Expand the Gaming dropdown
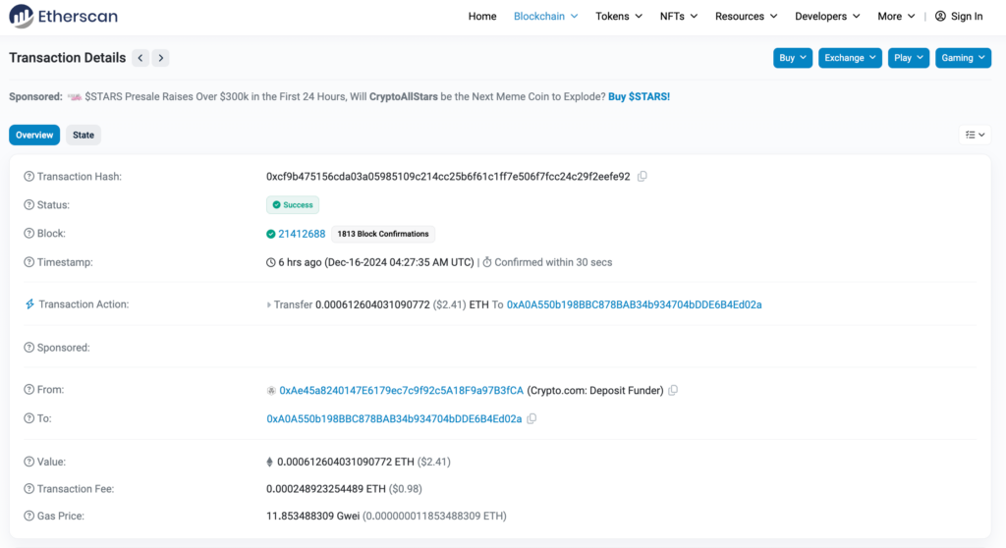Viewport: 1006px width, 548px height. click(963, 58)
